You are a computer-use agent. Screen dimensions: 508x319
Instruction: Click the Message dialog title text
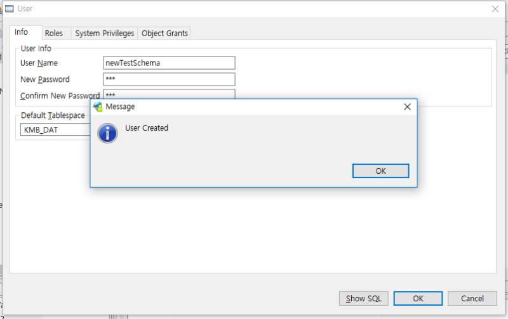click(x=120, y=107)
